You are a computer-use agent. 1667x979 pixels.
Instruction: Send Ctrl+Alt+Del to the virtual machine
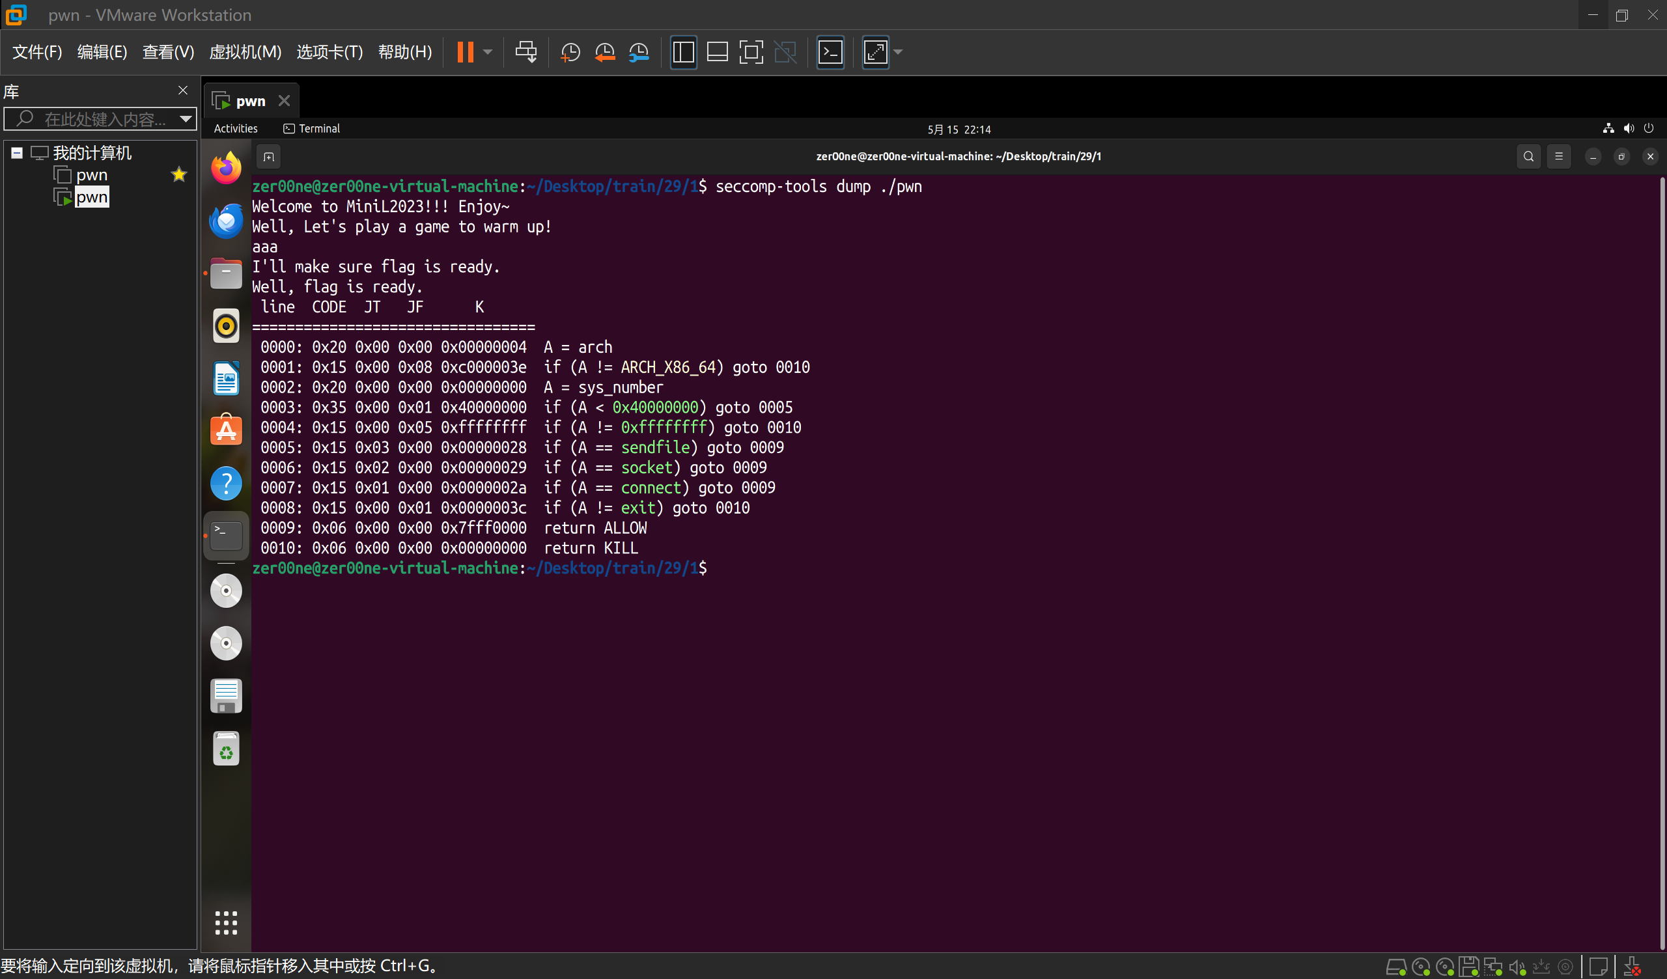pos(526,51)
